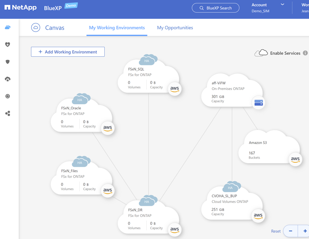Open the Canvas cloud icon in sidebar
The width and height of the screenshot is (309, 239).
pos(8,28)
